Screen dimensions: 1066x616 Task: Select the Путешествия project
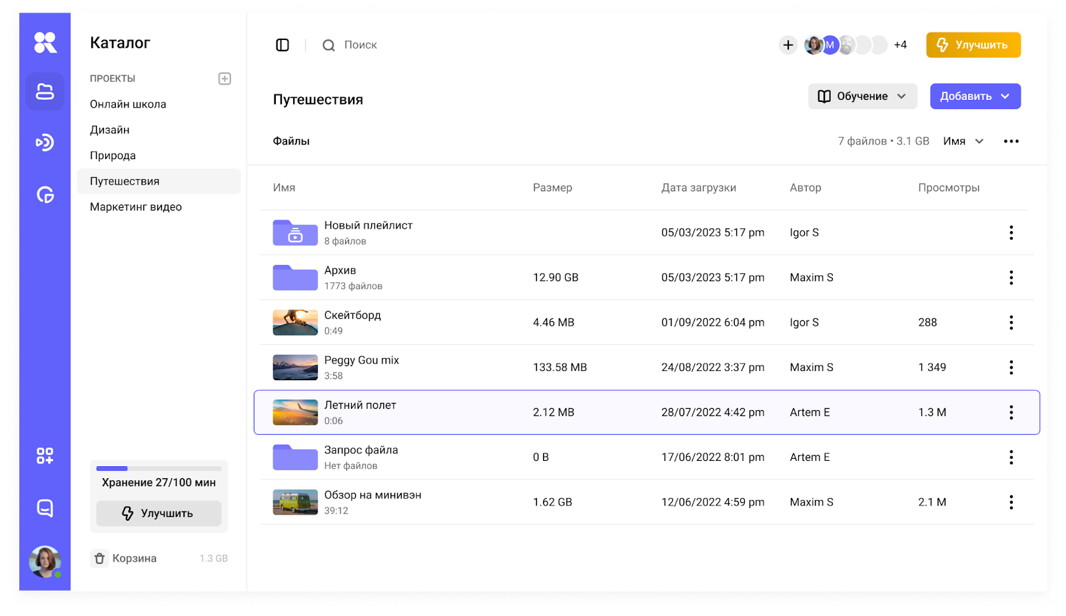(x=159, y=181)
